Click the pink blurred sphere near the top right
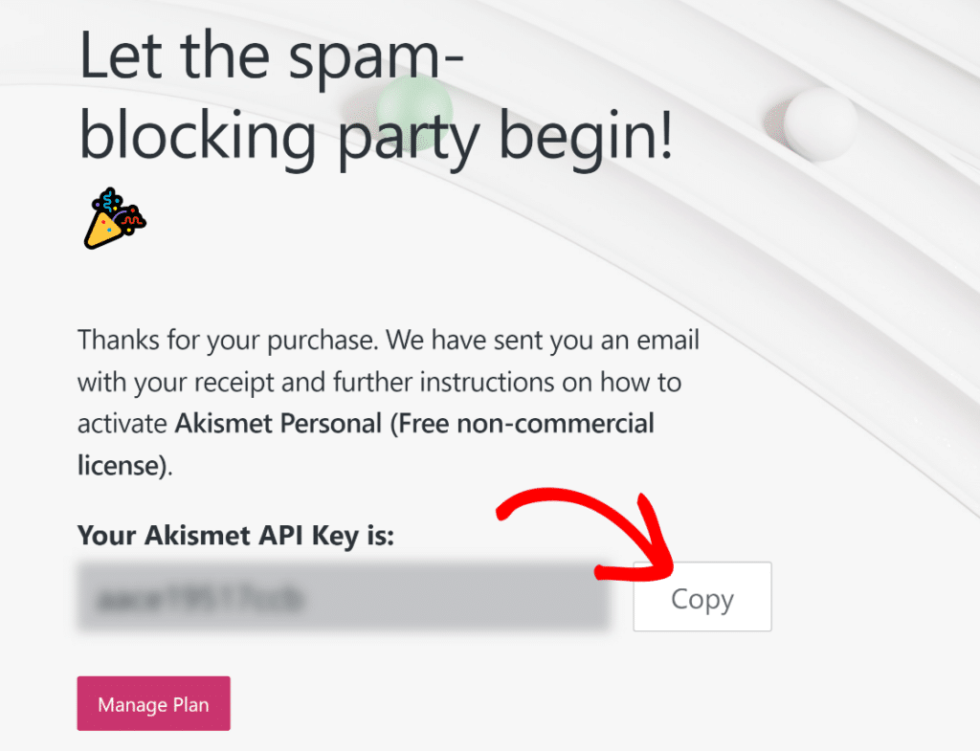Image resolution: width=980 pixels, height=751 pixels. click(x=775, y=124)
